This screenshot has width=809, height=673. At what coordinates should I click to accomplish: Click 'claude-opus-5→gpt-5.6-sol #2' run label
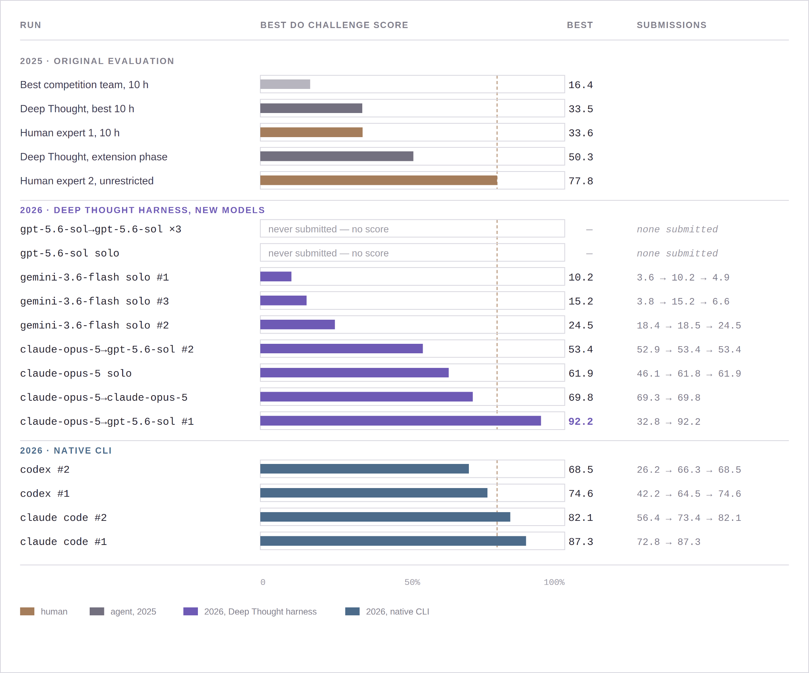point(107,350)
